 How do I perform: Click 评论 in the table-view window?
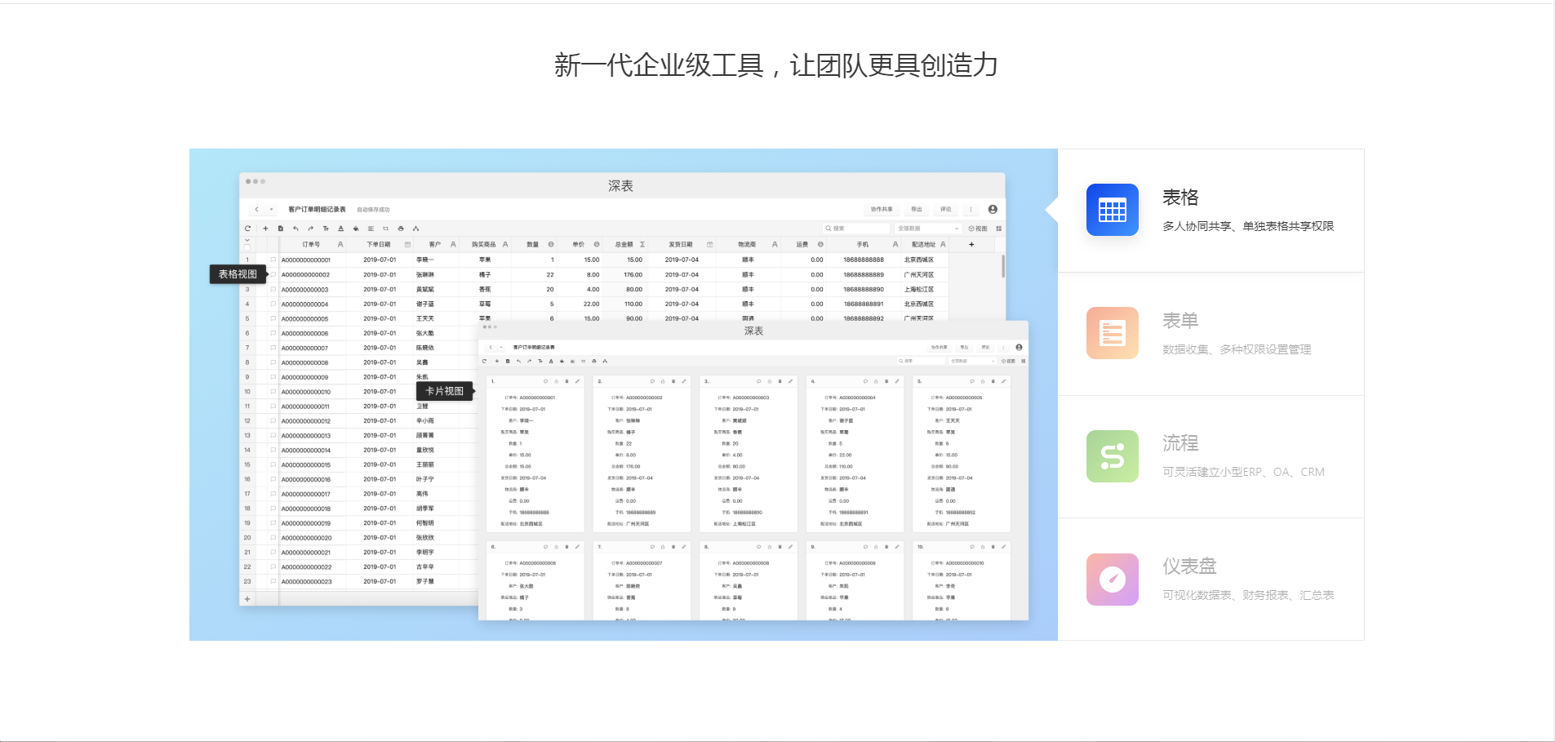946,210
